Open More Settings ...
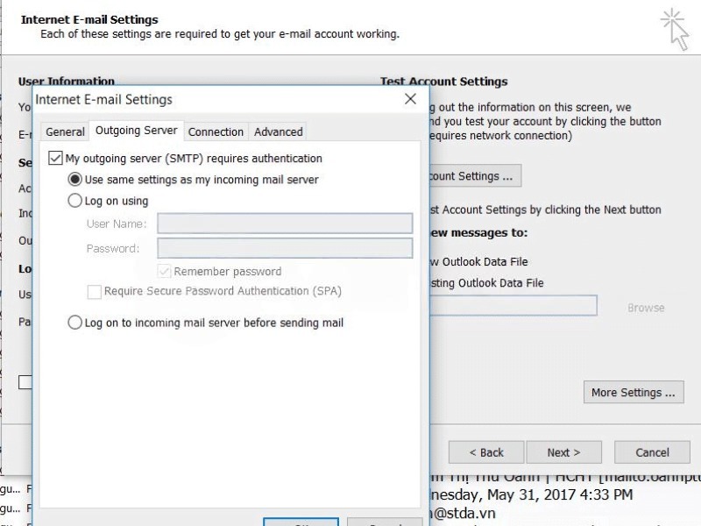The height and width of the screenshot is (526, 701). [x=634, y=393]
